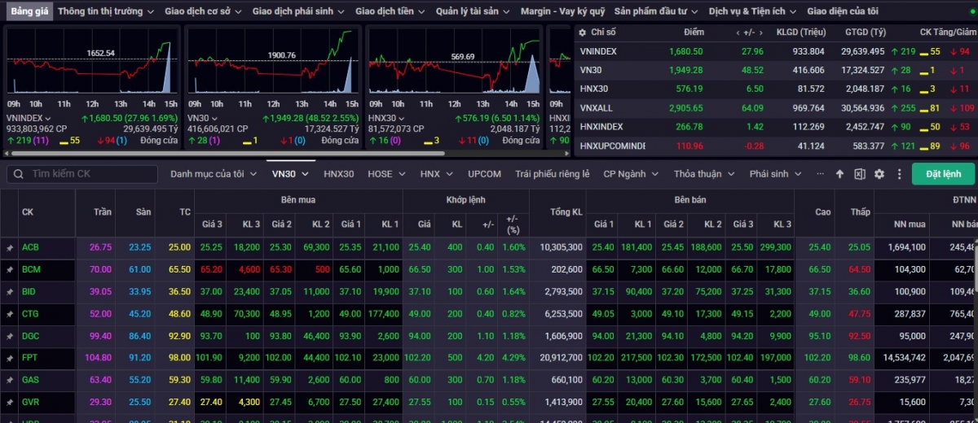Expand the CP Ngành dropdown
978x423 pixels.
point(630,174)
